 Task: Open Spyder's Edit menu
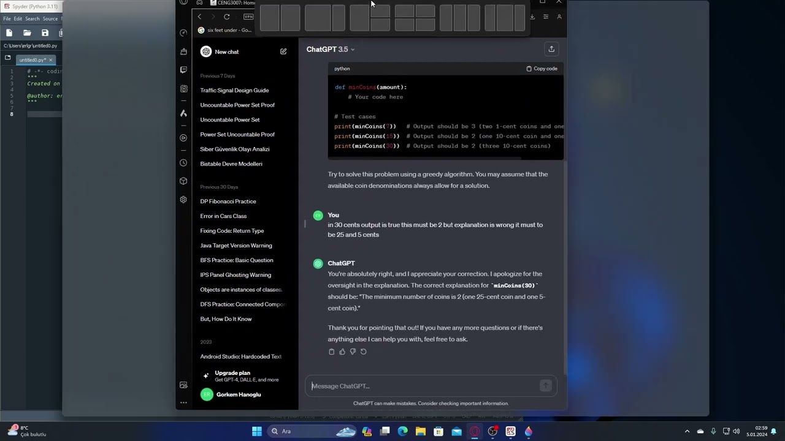click(x=18, y=19)
